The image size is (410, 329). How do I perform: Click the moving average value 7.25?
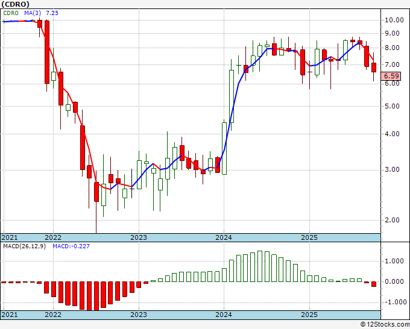52,13
